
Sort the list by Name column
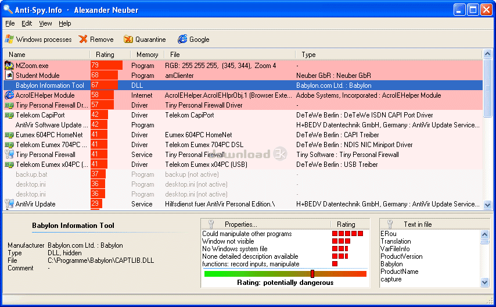17,55
